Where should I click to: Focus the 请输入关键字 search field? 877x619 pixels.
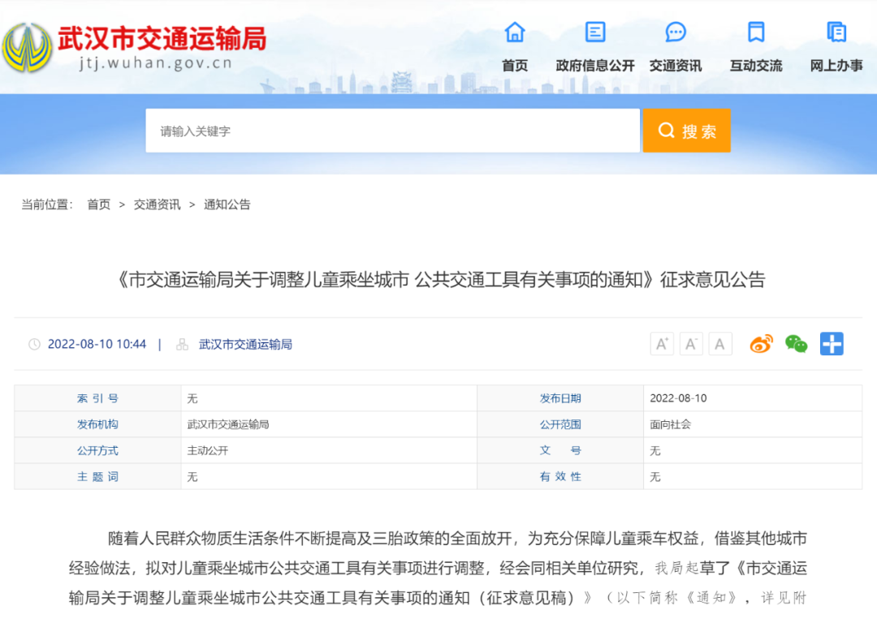coord(392,131)
